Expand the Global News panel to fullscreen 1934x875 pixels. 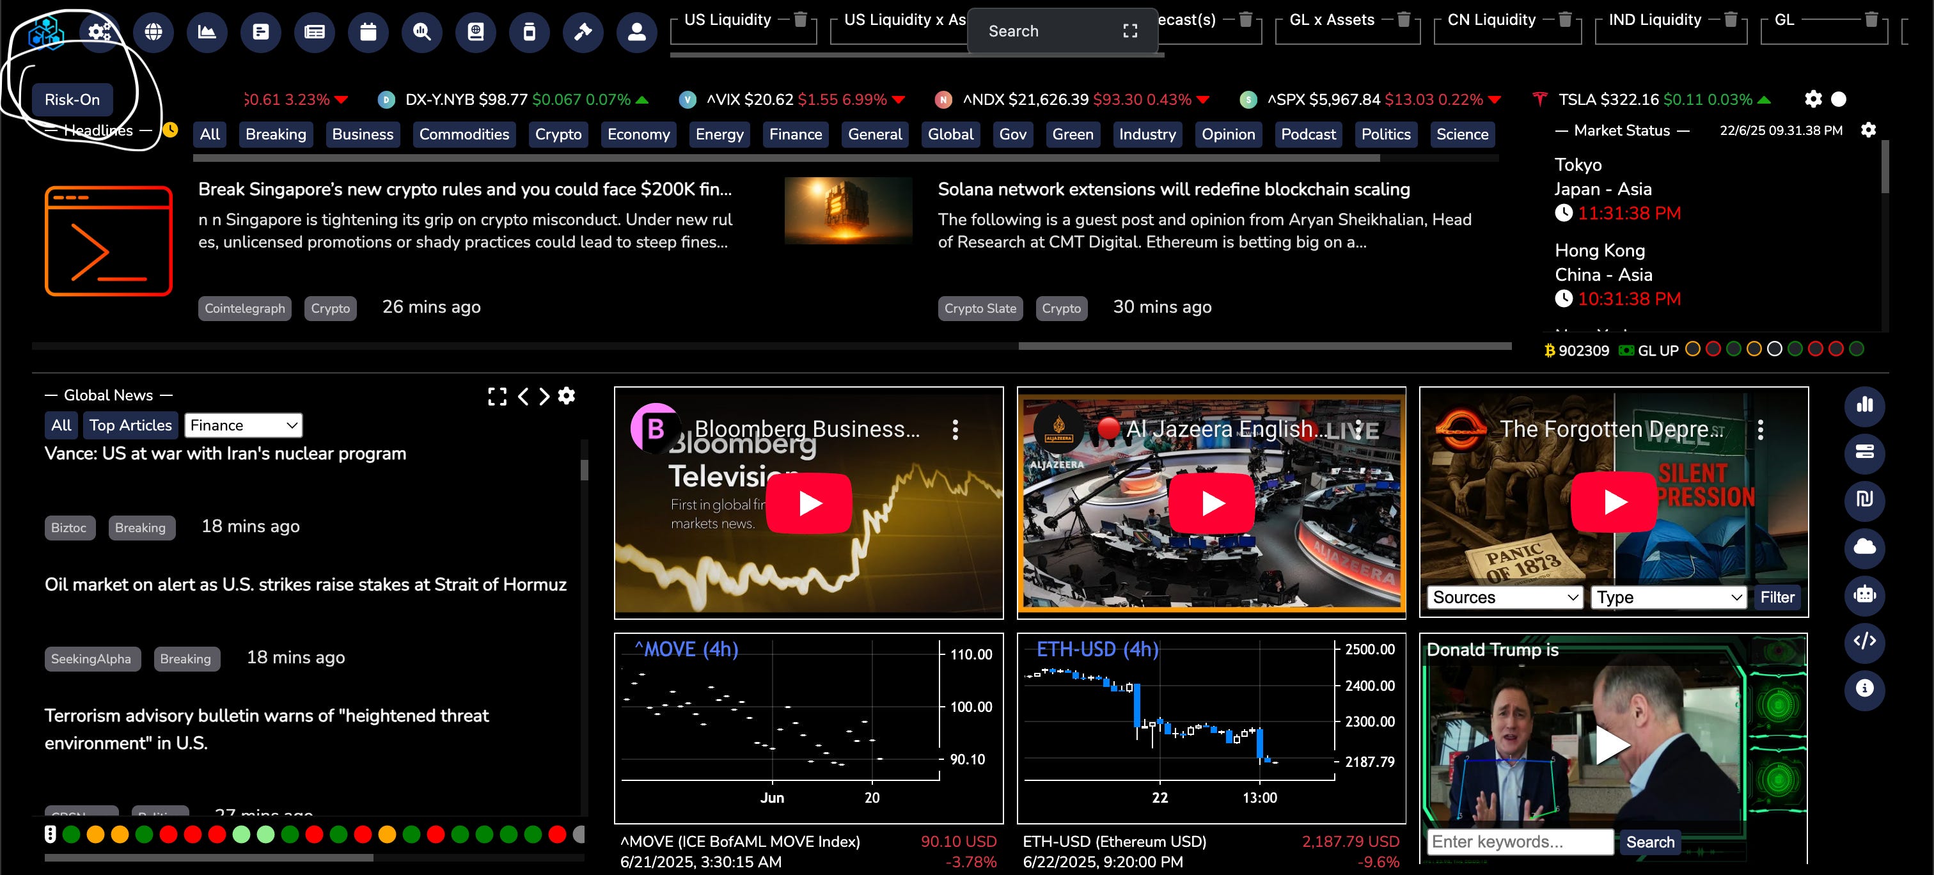point(497,397)
